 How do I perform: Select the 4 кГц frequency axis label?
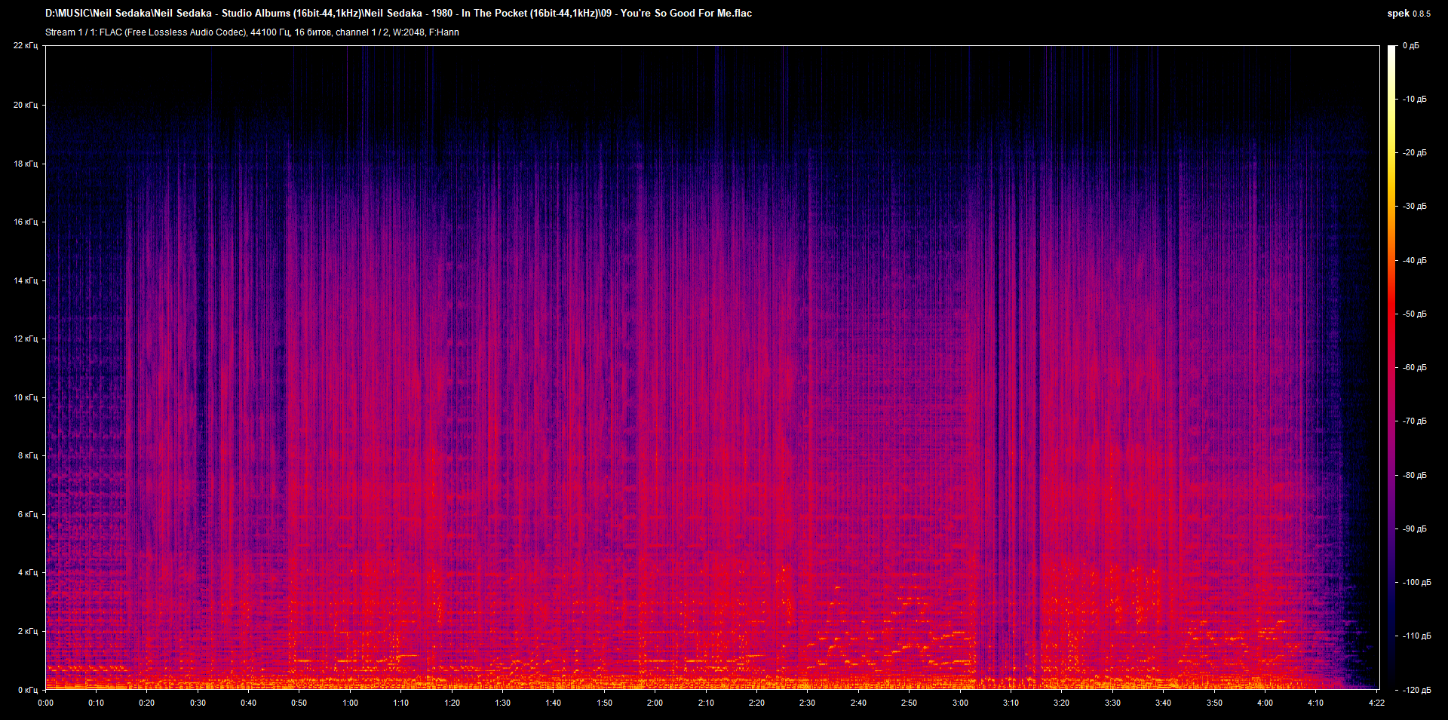(x=27, y=572)
